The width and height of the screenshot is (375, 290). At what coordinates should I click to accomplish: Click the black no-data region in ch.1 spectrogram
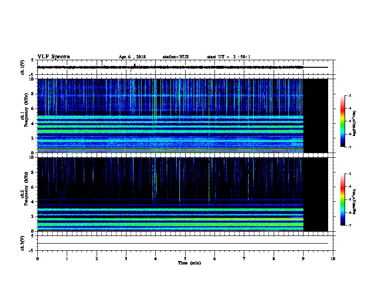(x=316, y=116)
